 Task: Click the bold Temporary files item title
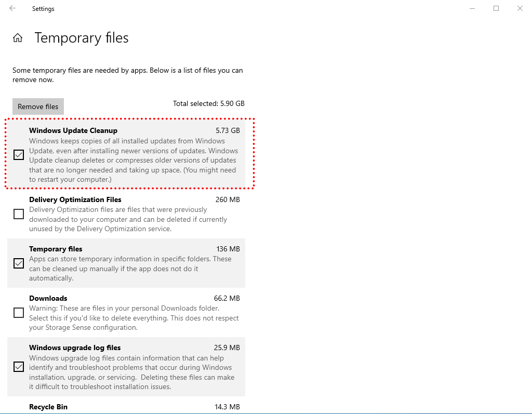[56, 249]
